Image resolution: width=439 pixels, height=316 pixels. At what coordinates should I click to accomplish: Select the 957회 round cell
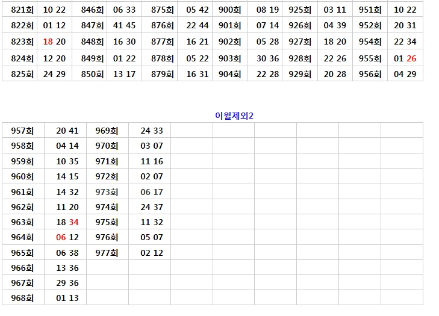22,131
